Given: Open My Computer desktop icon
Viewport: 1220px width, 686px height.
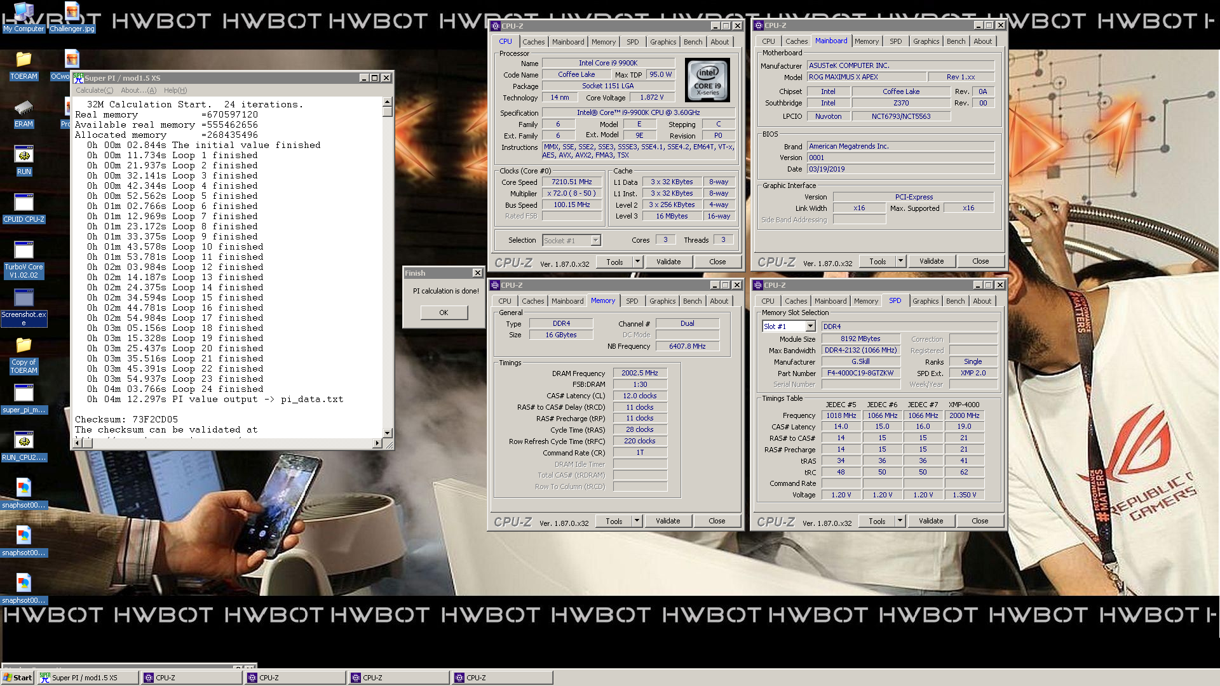Looking at the screenshot, I should tap(24, 18).
